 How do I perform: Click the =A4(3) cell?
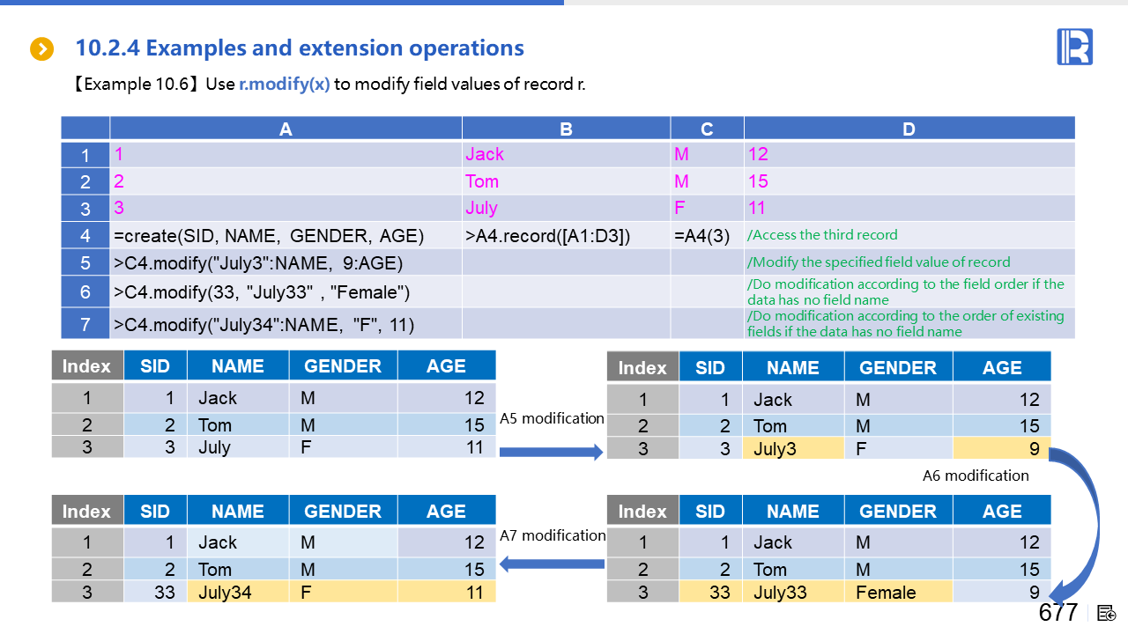point(701,236)
